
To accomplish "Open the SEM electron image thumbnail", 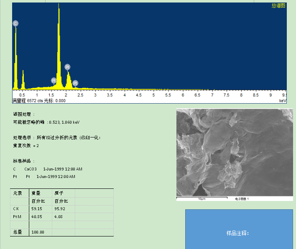I will [235, 152].
